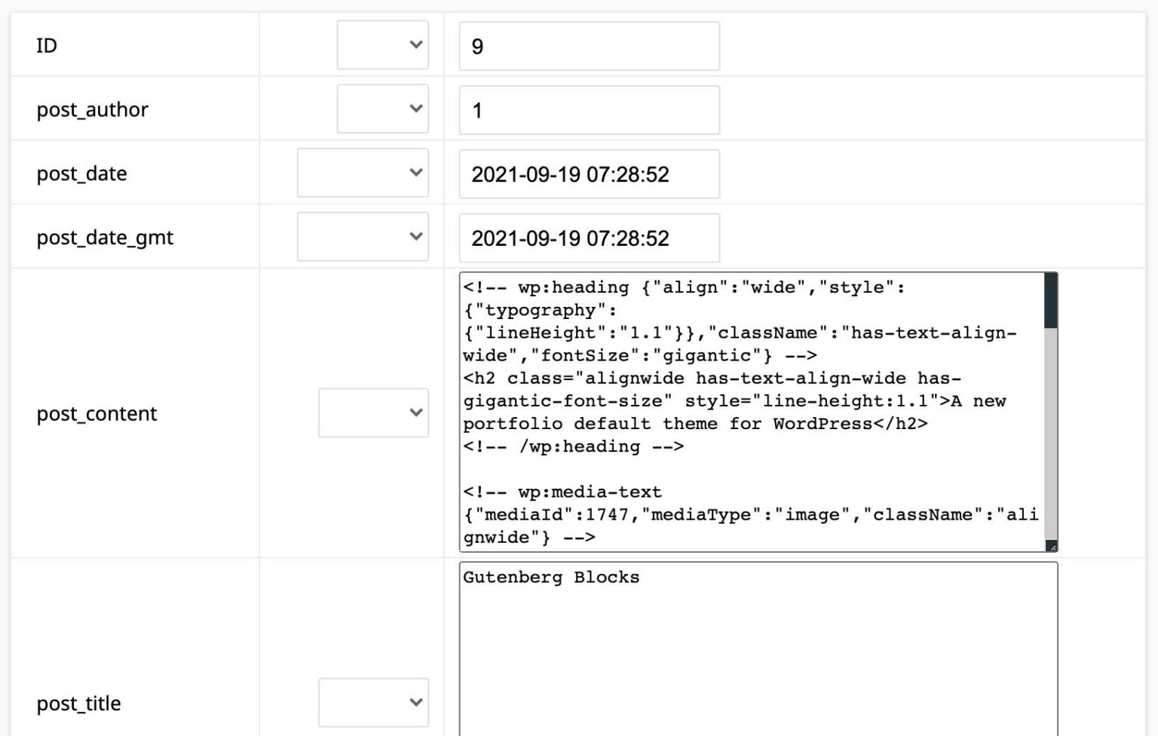
Task: Open the function dropdown beside post_date_gmt
Action: [x=363, y=236]
